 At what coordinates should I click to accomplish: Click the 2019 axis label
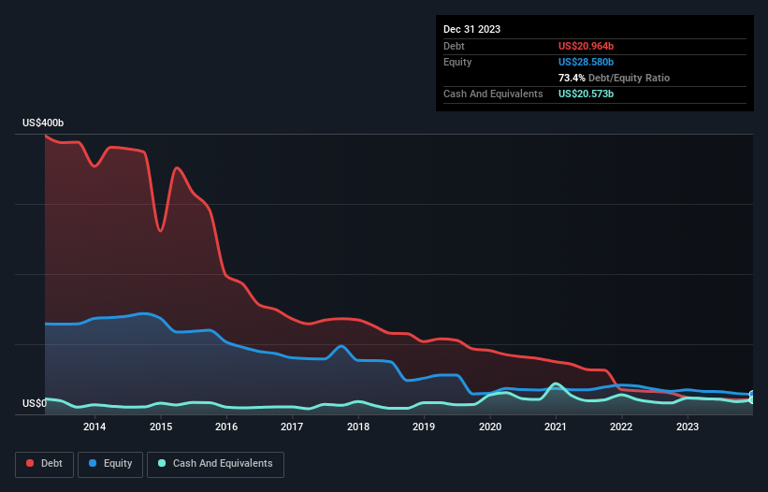tap(424, 427)
